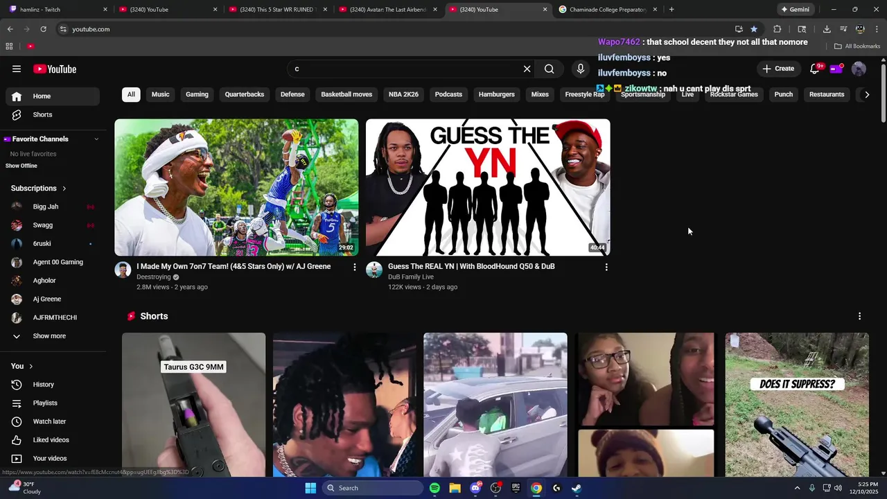The width and height of the screenshot is (887, 499).
Task: Play the 7on7 Team video thumbnail
Action: point(236,187)
